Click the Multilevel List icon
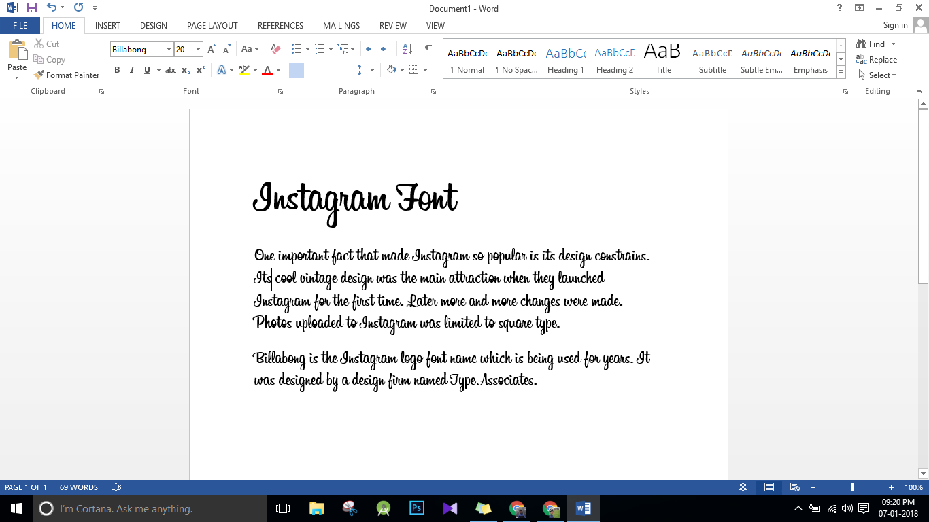 pos(343,49)
